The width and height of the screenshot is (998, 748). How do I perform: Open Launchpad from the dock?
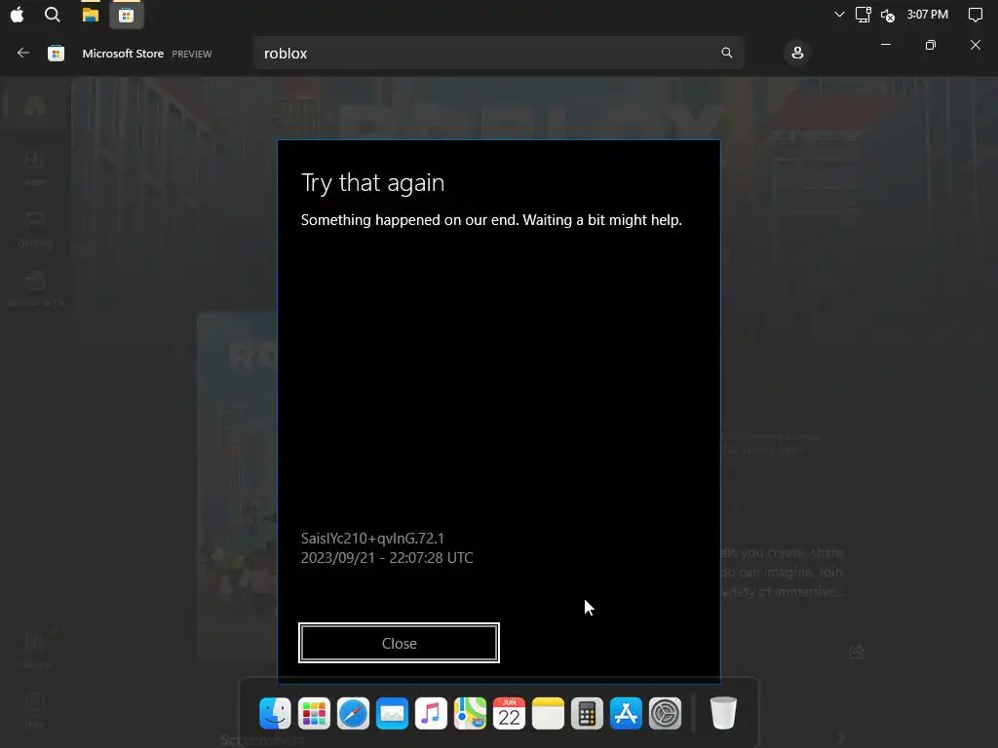(x=314, y=713)
